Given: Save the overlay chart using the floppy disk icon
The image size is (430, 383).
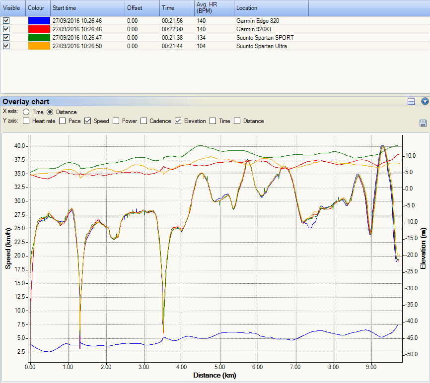Looking at the screenshot, I should [423, 123].
